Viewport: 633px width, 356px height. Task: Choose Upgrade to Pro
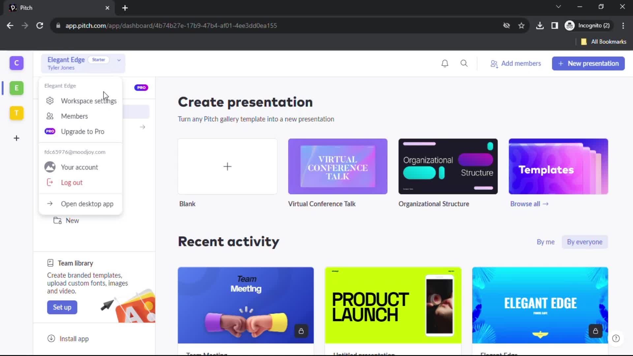[x=81, y=132]
